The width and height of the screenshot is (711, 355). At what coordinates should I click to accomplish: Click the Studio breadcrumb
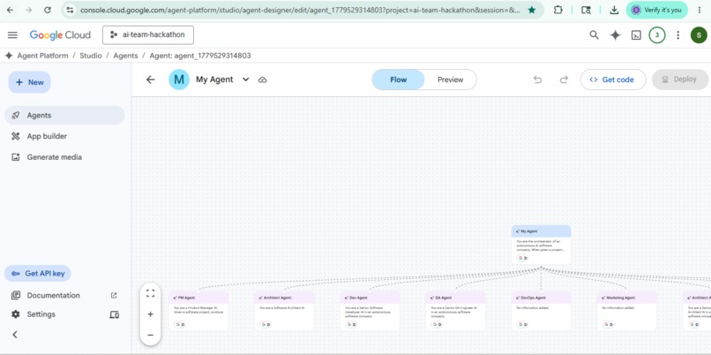(91, 56)
